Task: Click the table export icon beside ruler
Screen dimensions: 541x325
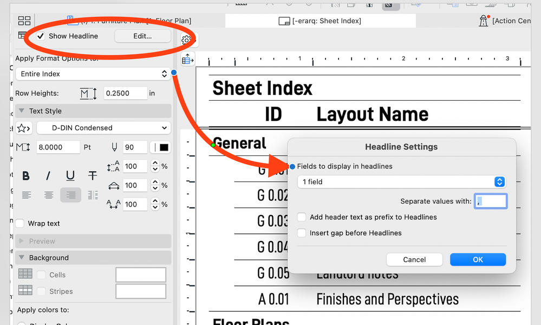Action: click(x=188, y=60)
